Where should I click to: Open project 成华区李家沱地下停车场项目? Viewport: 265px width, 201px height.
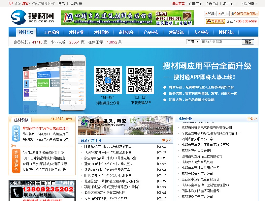pyautogui.click(x=105, y=193)
